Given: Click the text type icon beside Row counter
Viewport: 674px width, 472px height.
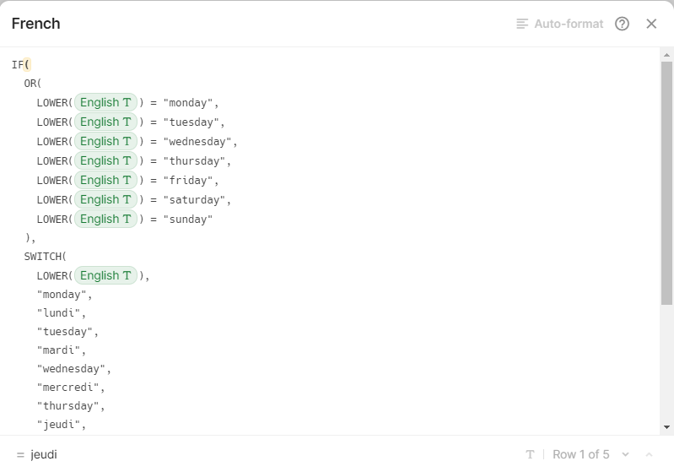Looking at the screenshot, I should click(530, 454).
